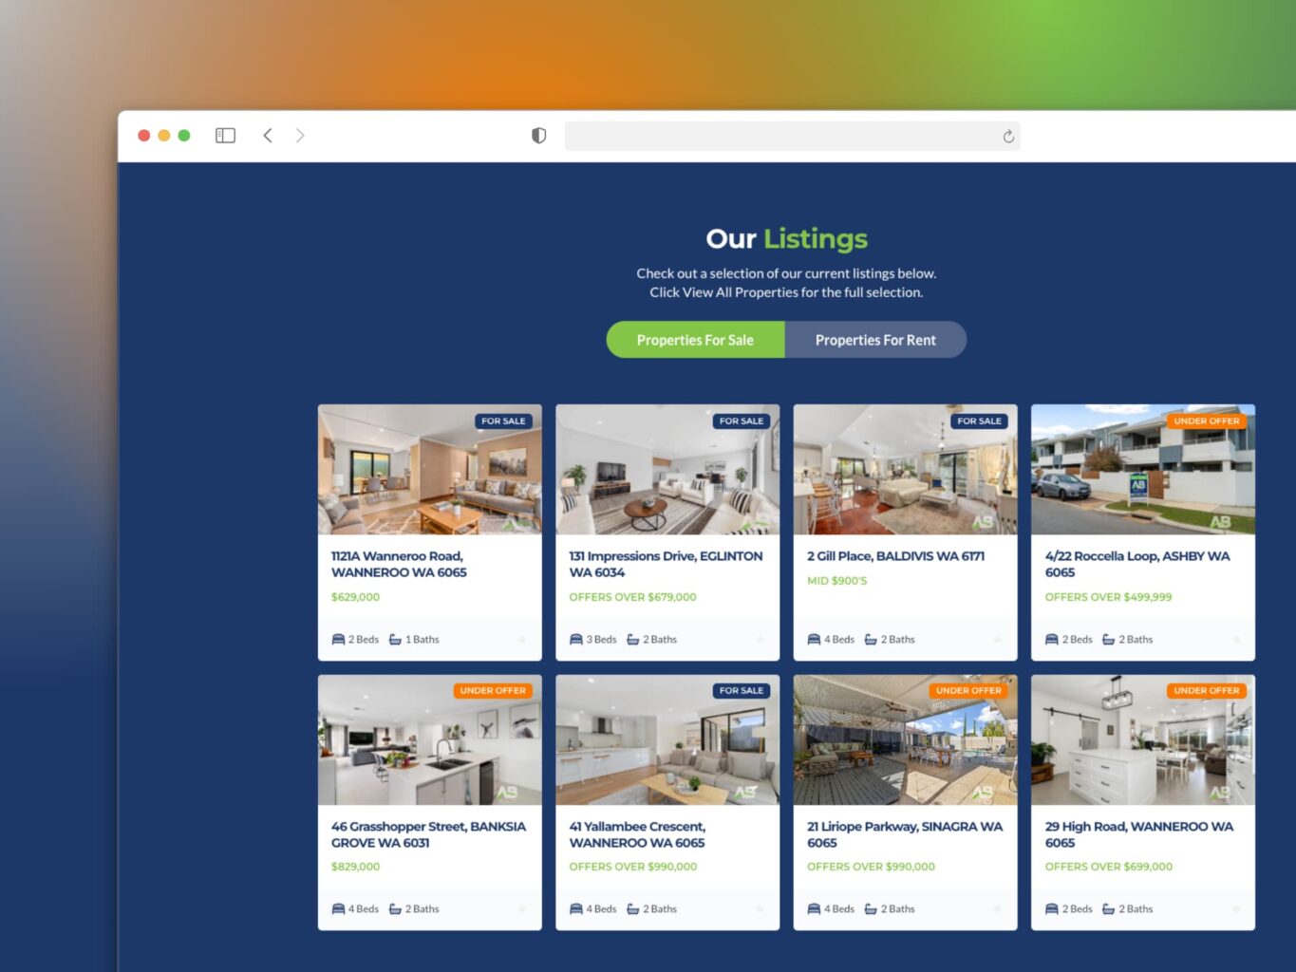This screenshot has width=1296, height=972.
Task: Click the bed icon on 29 High Road card
Action: pos(1051,909)
